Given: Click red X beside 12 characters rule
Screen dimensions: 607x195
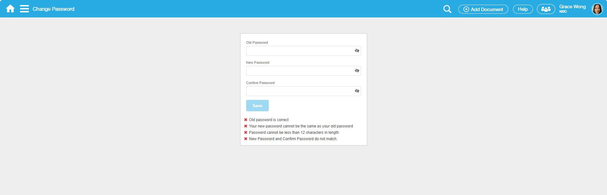Looking at the screenshot, I should tap(246, 133).
